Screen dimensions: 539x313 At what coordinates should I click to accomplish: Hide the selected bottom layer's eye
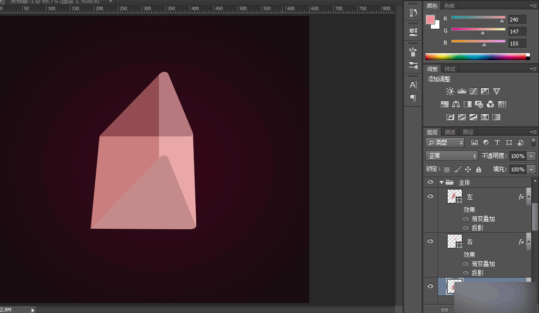click(430, 286)
